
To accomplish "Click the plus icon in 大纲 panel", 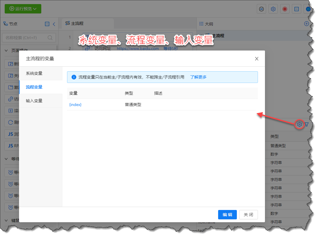I will 306,24.
